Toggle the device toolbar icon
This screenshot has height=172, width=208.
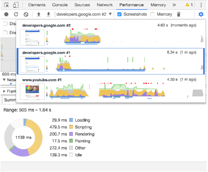(16, 5)
